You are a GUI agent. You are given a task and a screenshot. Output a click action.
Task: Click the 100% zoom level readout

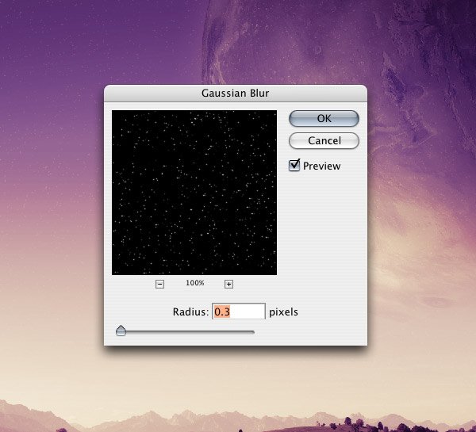tap(194, 284)
